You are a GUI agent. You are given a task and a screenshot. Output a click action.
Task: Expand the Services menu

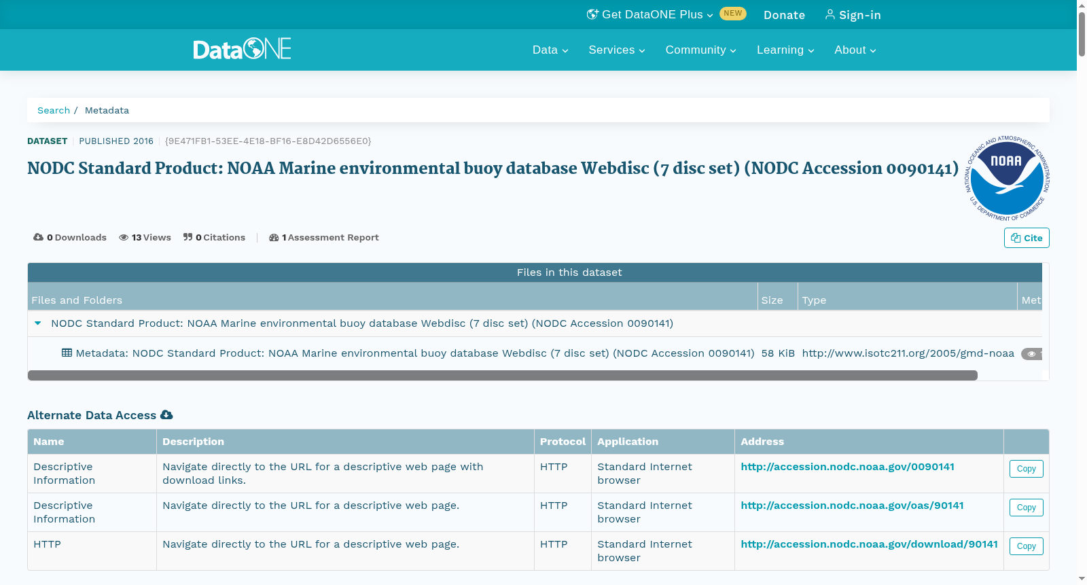point(617,50)
